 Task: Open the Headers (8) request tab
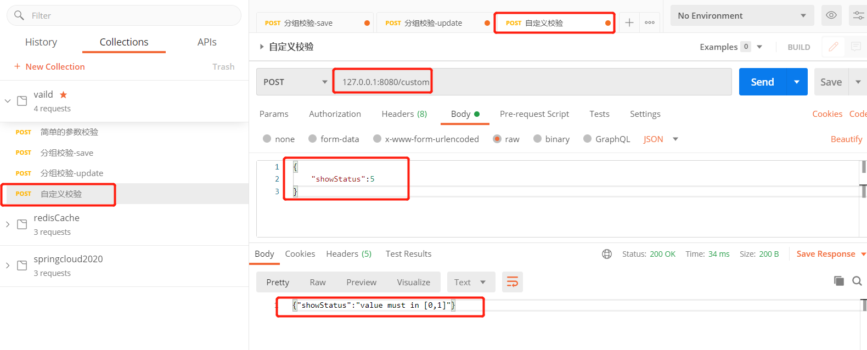[404, 114]
